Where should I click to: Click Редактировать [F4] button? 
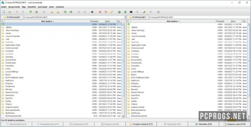(x=47, y=124)
